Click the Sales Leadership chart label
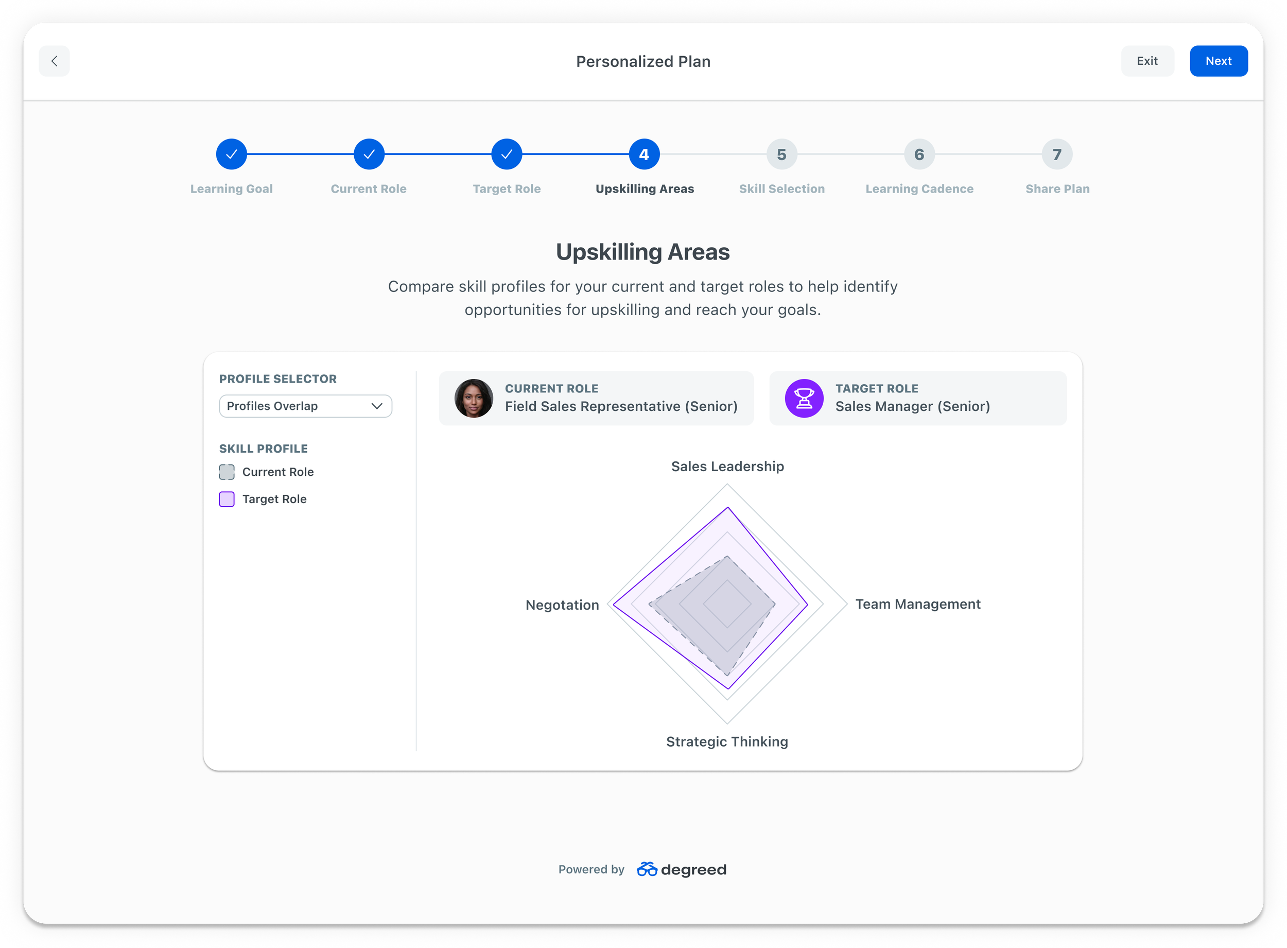This screenshot has width=1287, height=948. point(727,467)
